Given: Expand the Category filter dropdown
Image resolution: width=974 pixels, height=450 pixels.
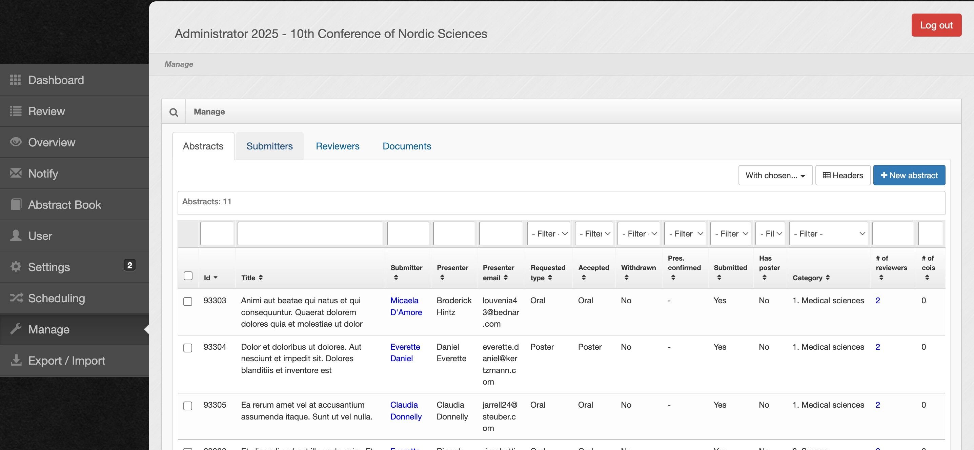Looking at the screenshot, I should tap(828, 234).
